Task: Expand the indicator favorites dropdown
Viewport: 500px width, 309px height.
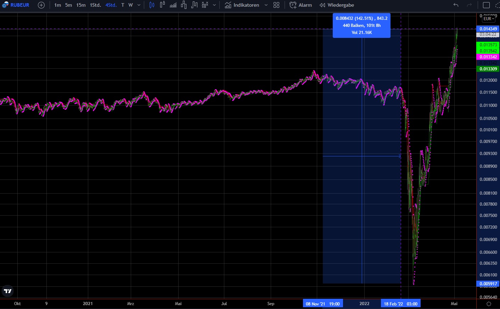Action: 266,5
